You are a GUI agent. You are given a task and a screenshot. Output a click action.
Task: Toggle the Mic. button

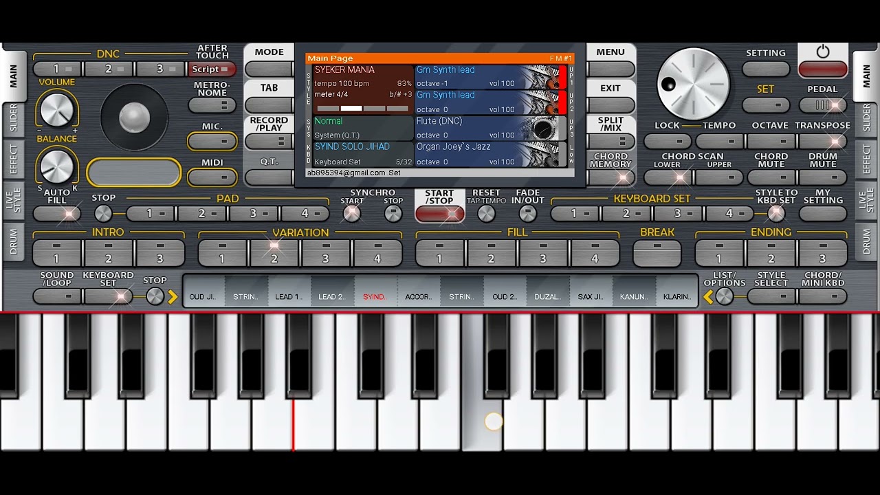212,141
